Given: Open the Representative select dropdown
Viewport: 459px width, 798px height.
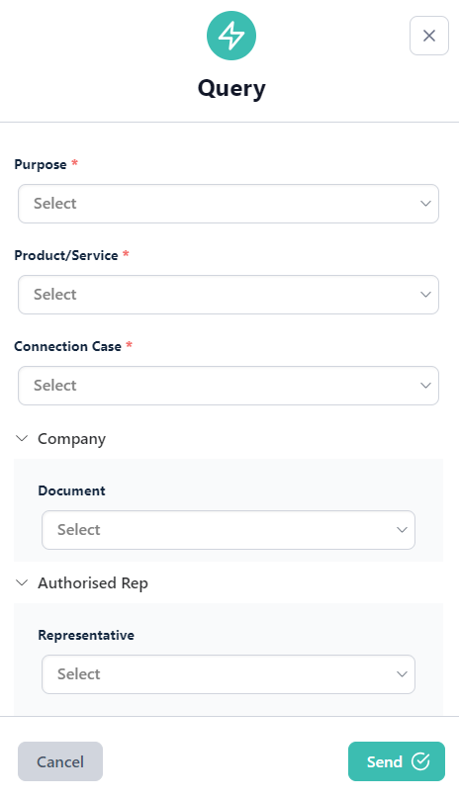Looking at the screenshot, I should [229, 674].
